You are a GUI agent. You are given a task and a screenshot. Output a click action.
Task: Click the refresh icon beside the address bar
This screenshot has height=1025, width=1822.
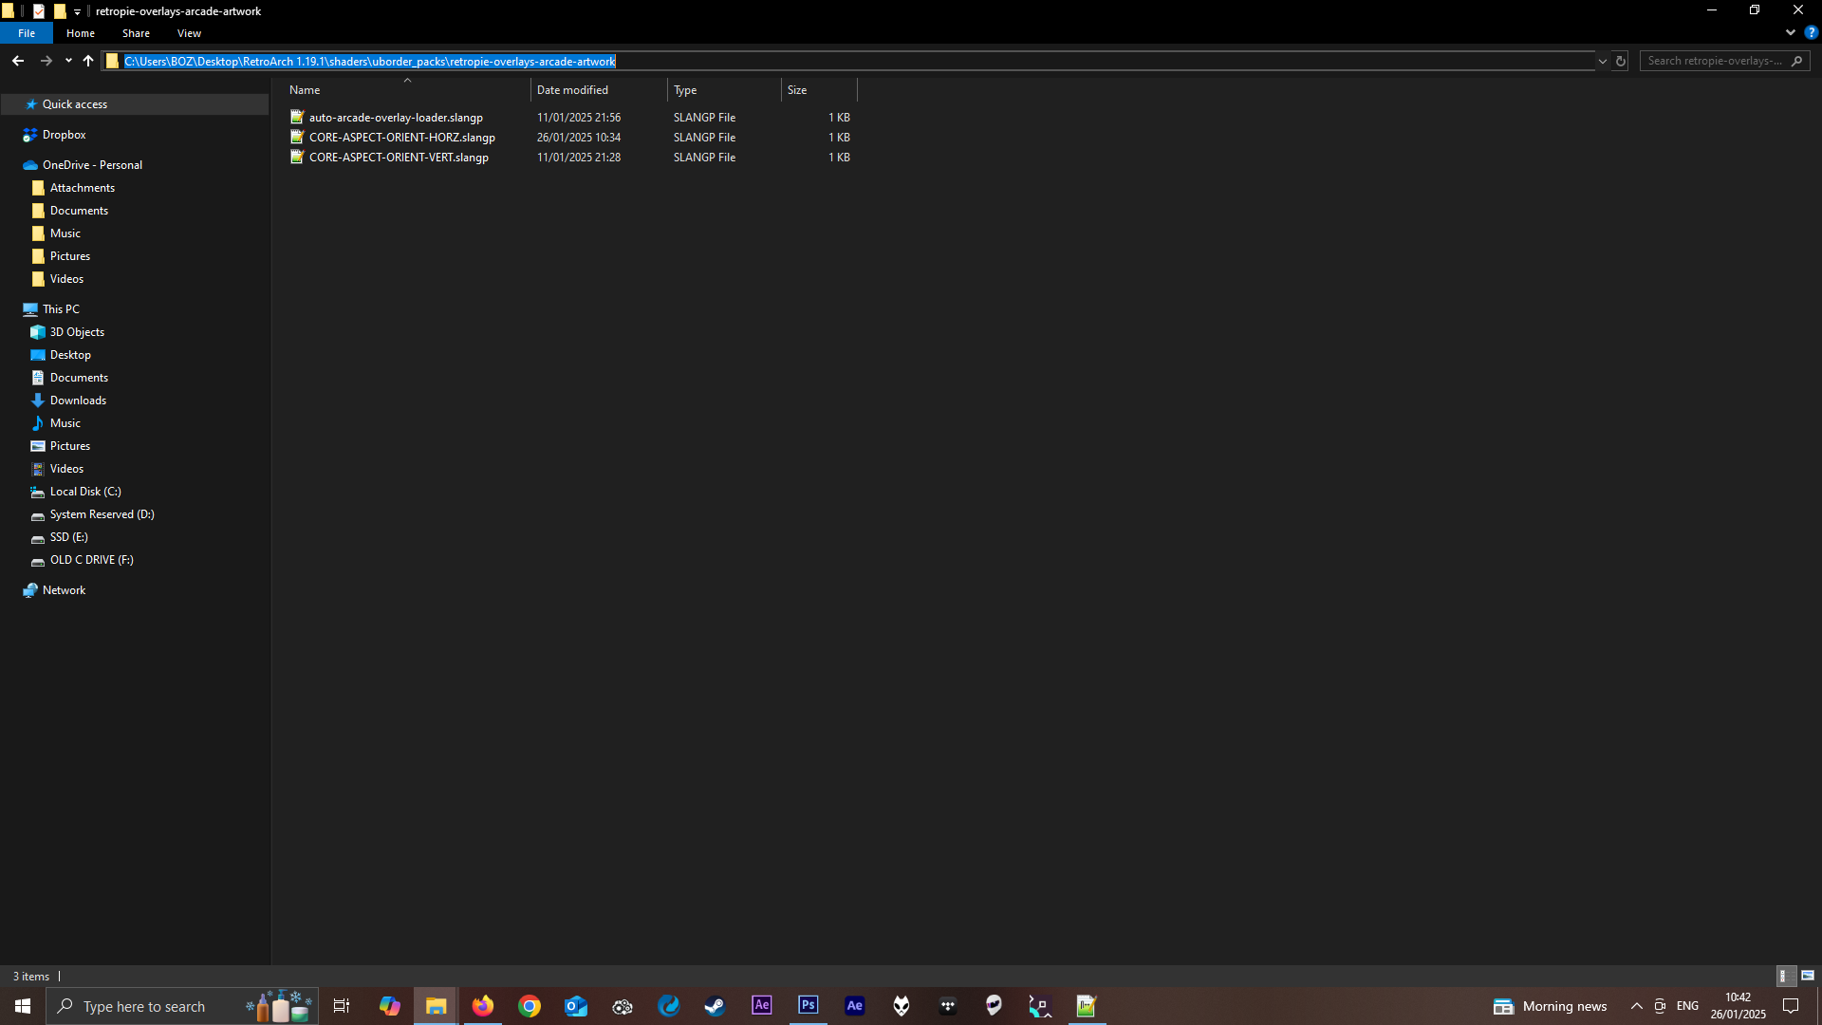point(1620,60)
